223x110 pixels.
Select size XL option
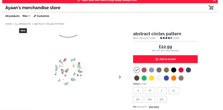coord(174,91)
